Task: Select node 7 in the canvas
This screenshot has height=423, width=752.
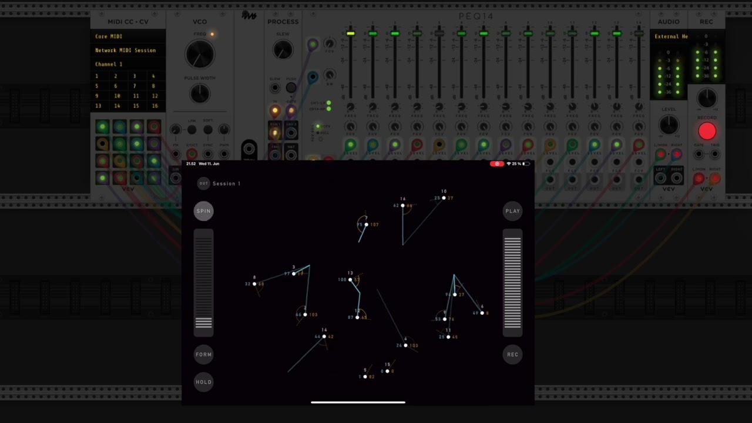Action: (x=366, y=224)
